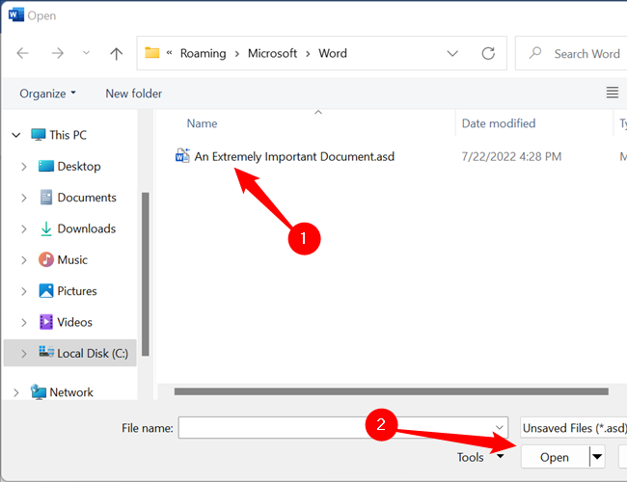This screenshot has height=482, width=627.
Task: Sort files by Date modified column
Action: pyautogui.click(x=499, y=123)
